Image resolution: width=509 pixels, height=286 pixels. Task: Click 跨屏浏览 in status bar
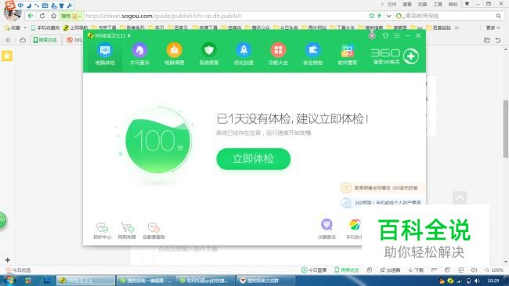(x=347, y=270)
